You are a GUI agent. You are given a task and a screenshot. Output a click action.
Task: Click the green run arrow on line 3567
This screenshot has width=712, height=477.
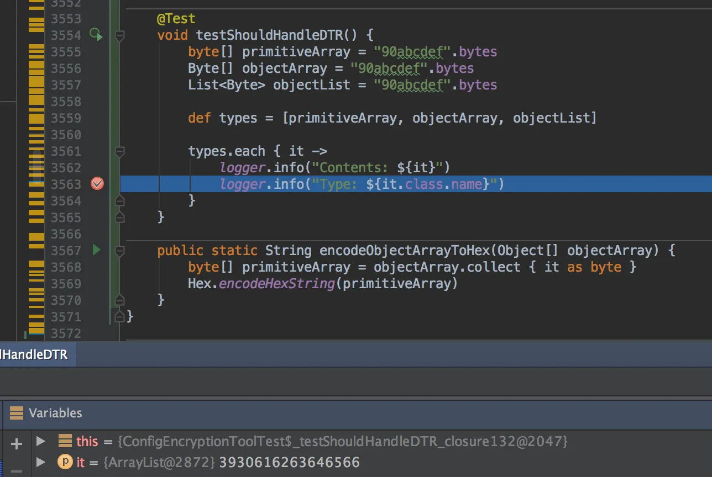[97, 250]
